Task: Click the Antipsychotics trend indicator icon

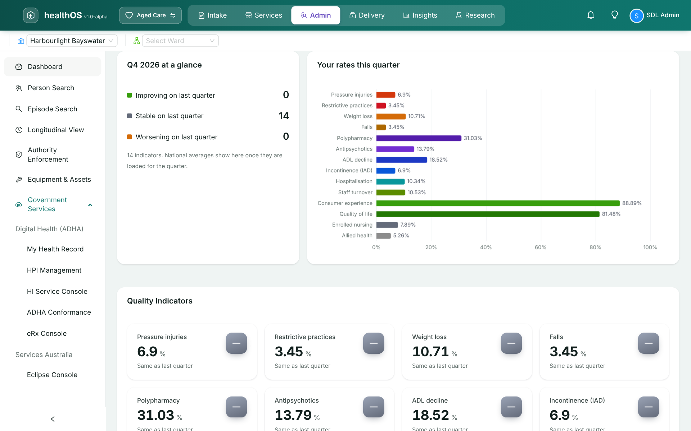Action: pos(374,407)
